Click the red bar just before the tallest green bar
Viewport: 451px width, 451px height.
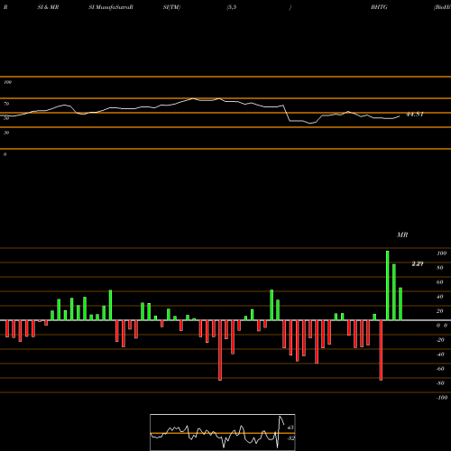(x=381, y=350)
